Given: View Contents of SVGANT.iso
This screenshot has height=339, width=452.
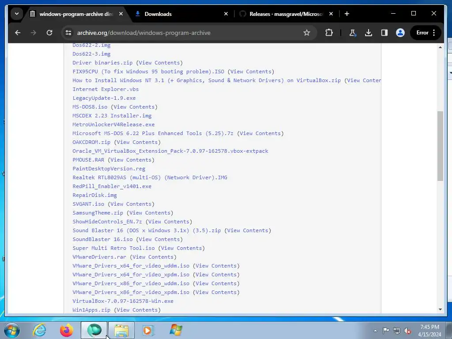Looking at the screenshot, I should point(131,204).
